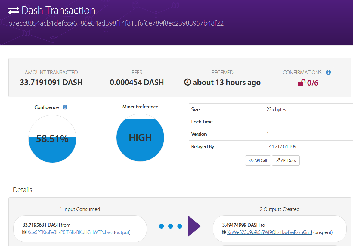Click the purple arrow between input and outputs
The image size is (353, 246).
[x=194, y=226]
